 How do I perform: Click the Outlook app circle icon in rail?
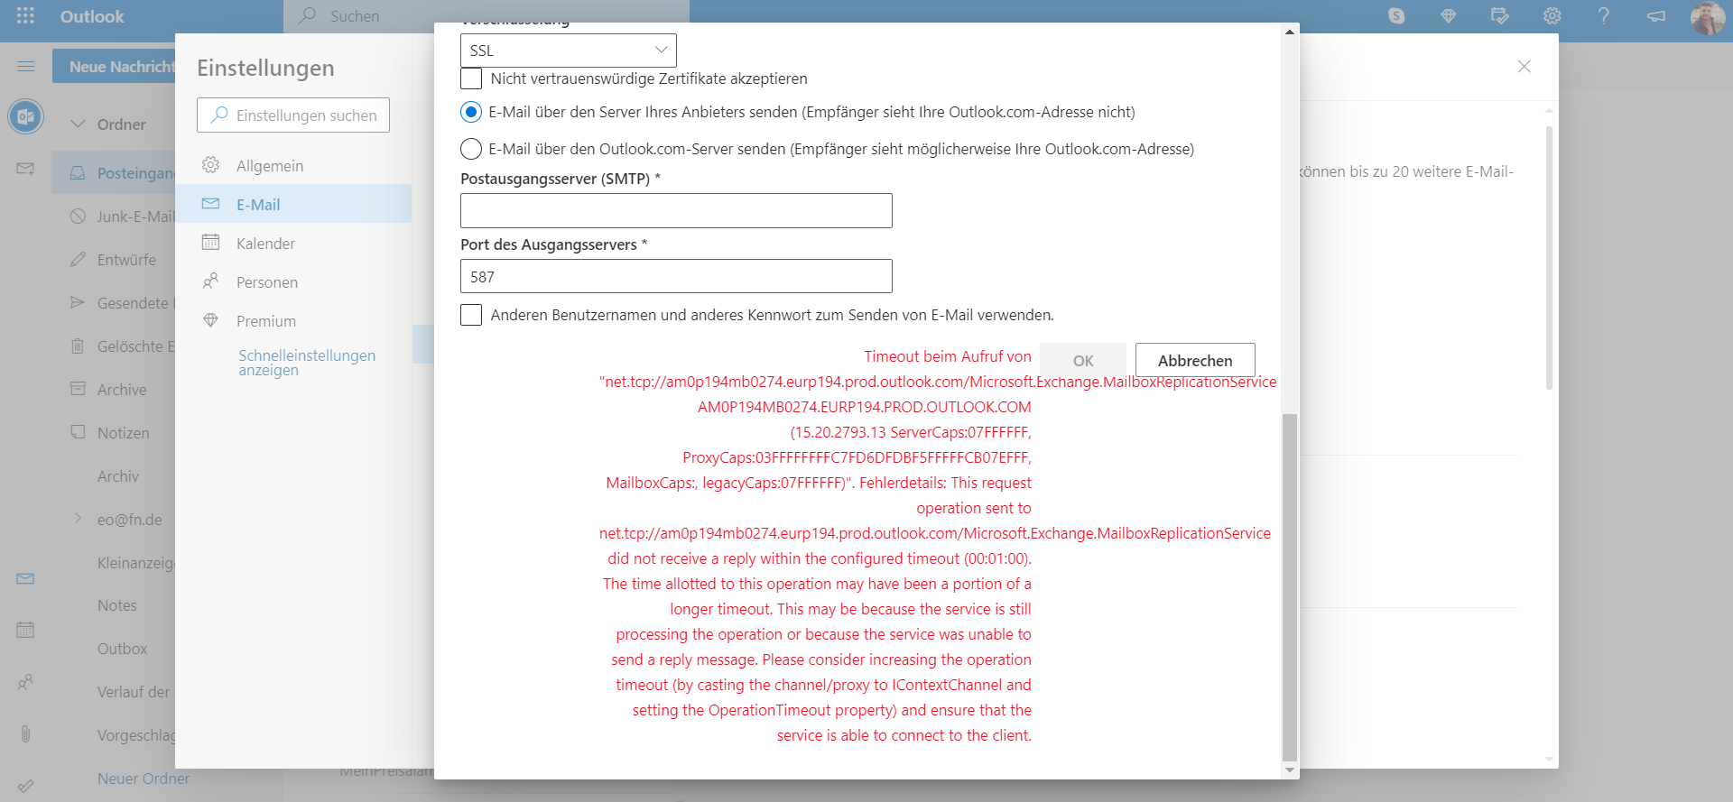tap(26, 117)
